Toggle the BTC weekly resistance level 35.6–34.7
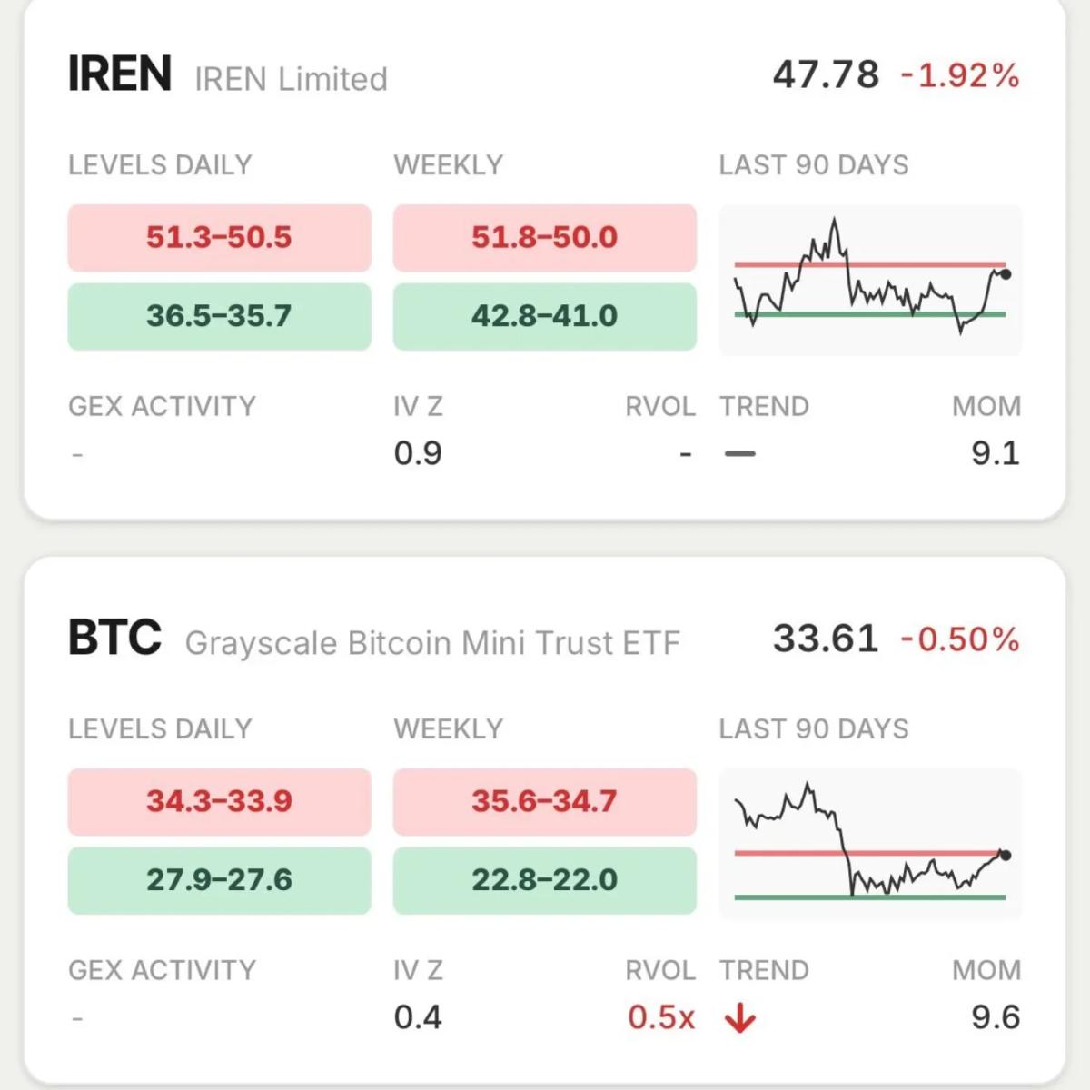 [x=544, y=802]
